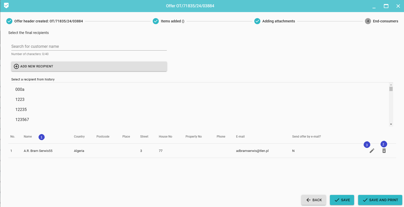Delete recipient using the trash icon
404x207 pixels.
[x=384, y=151]
